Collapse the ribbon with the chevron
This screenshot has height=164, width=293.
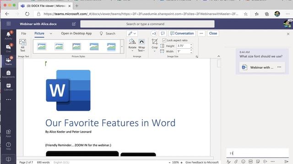pos(219,56)
